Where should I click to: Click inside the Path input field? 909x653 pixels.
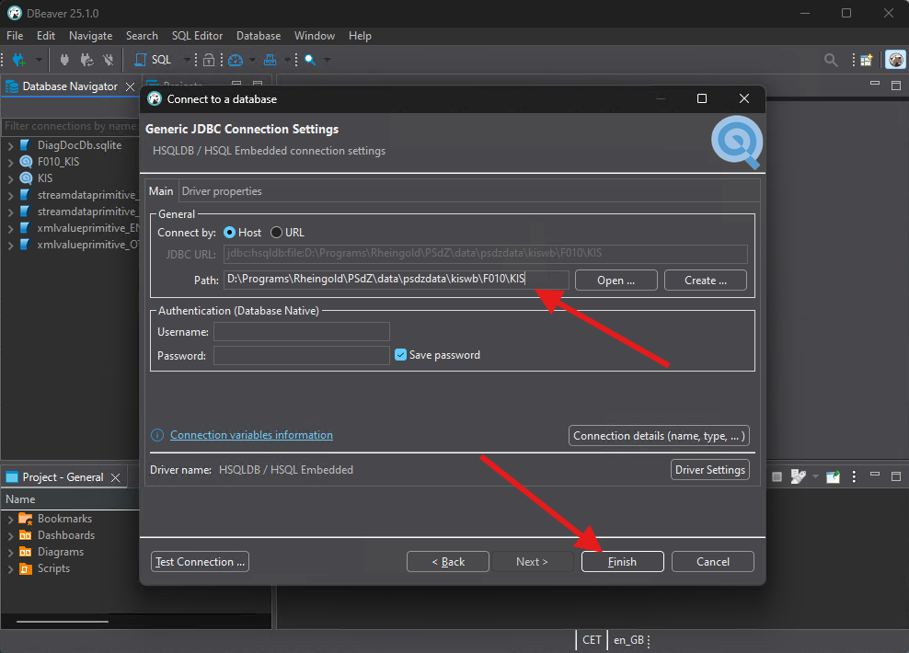click(x=386, y=278)
